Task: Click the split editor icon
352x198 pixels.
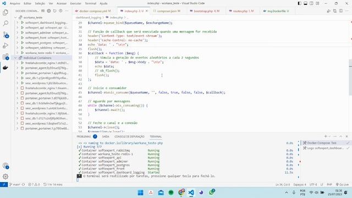Action: pos(341,11)
